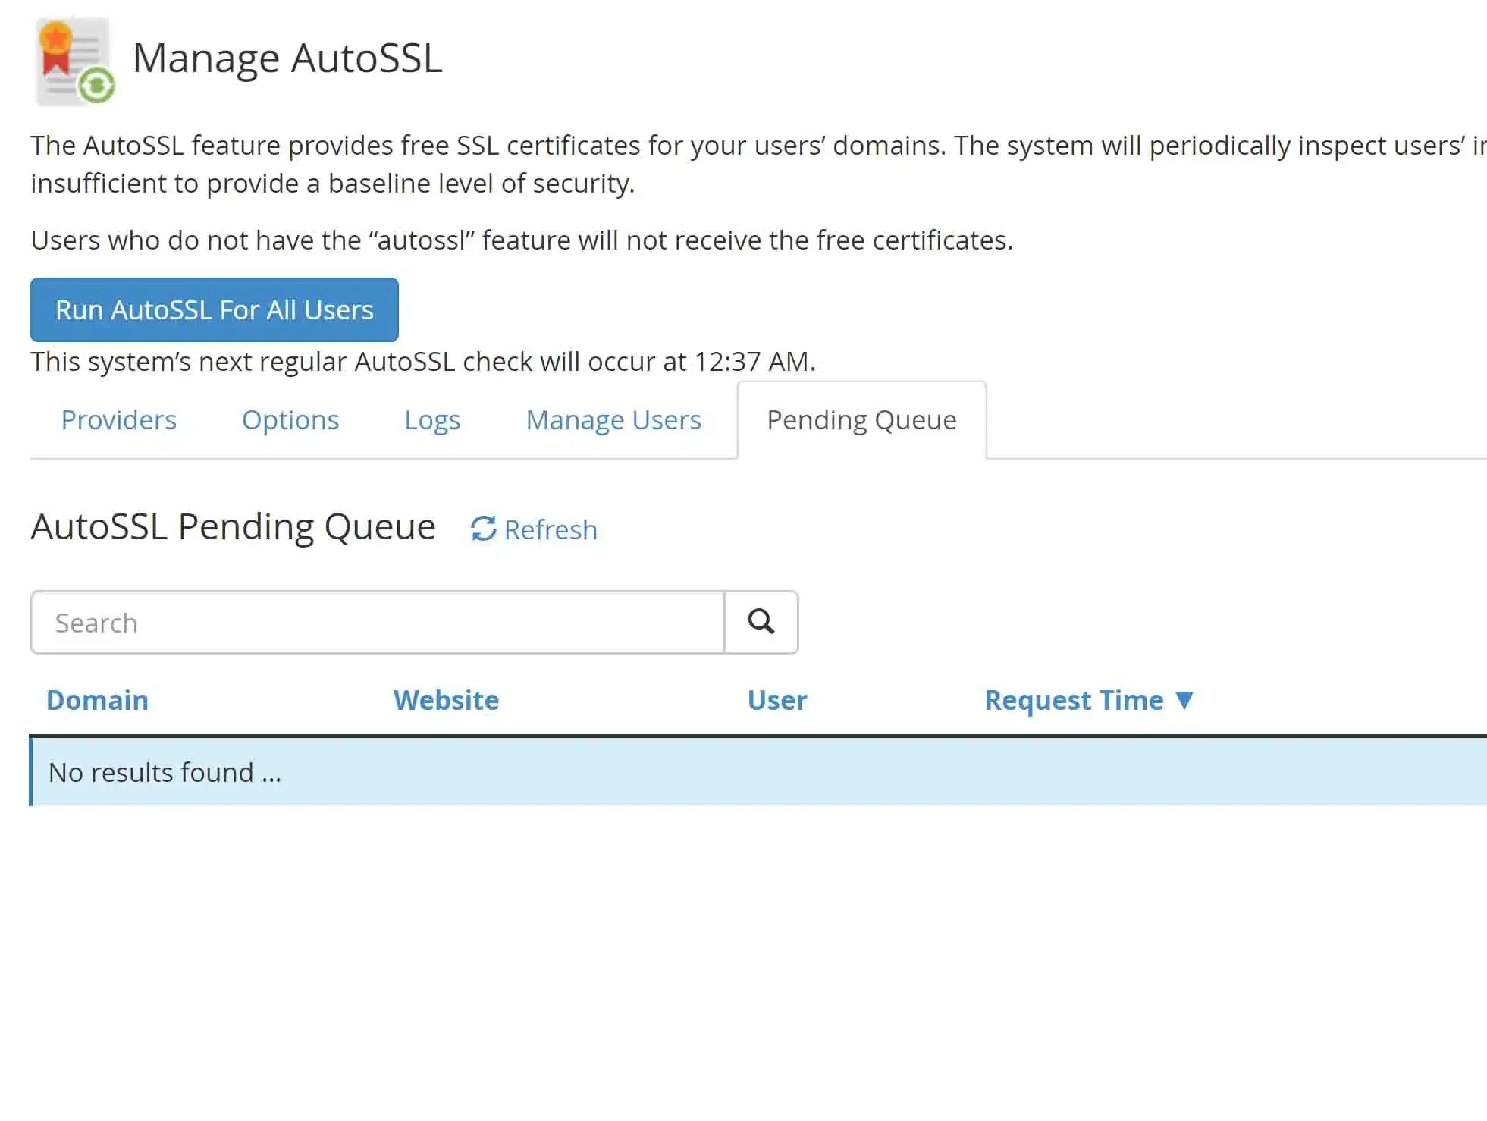1487x1121 pixels.
Task: Go to the Logs tab
Action: coord(431,419)
